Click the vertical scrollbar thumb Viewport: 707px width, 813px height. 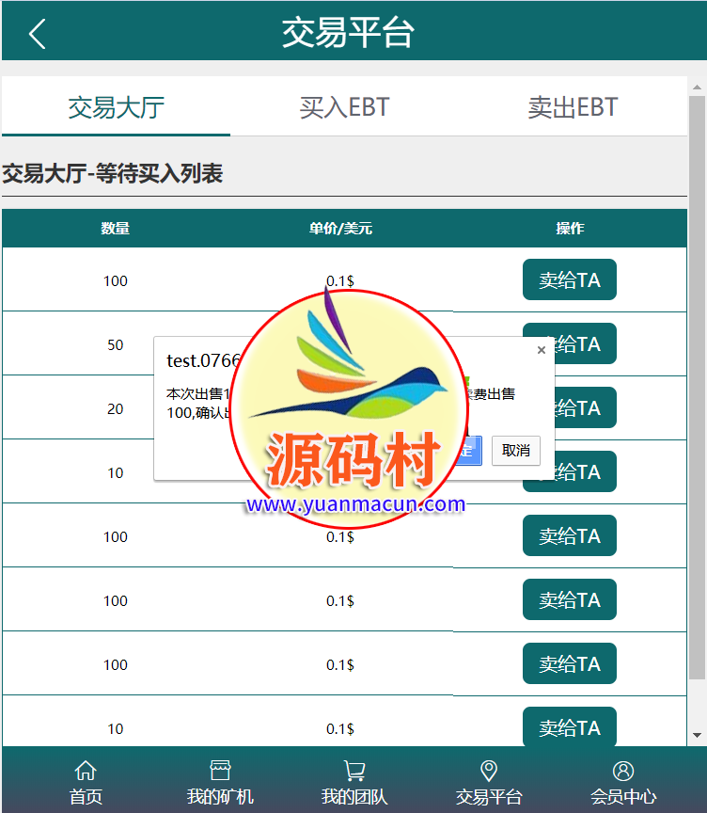(697, 376)
